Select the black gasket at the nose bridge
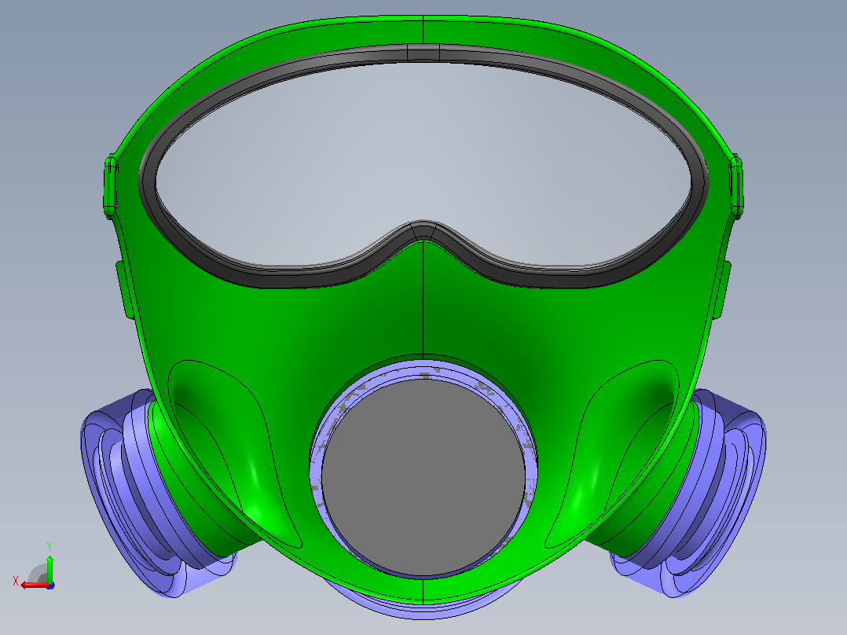 coord(423,231)
